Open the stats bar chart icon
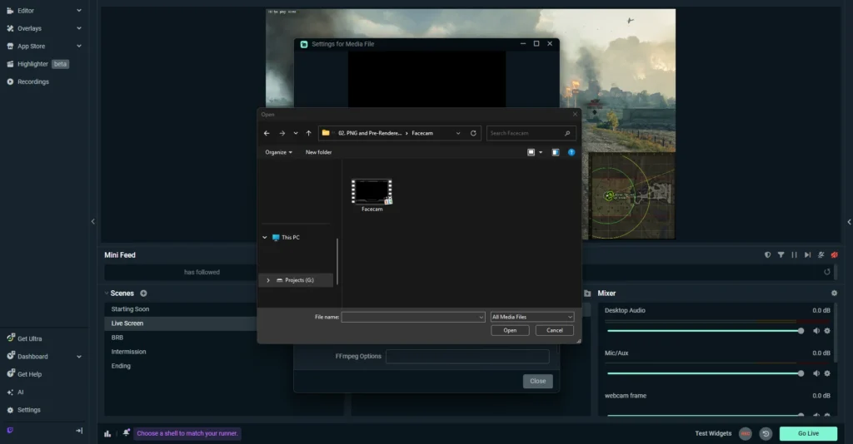 (x=107, y=433)
